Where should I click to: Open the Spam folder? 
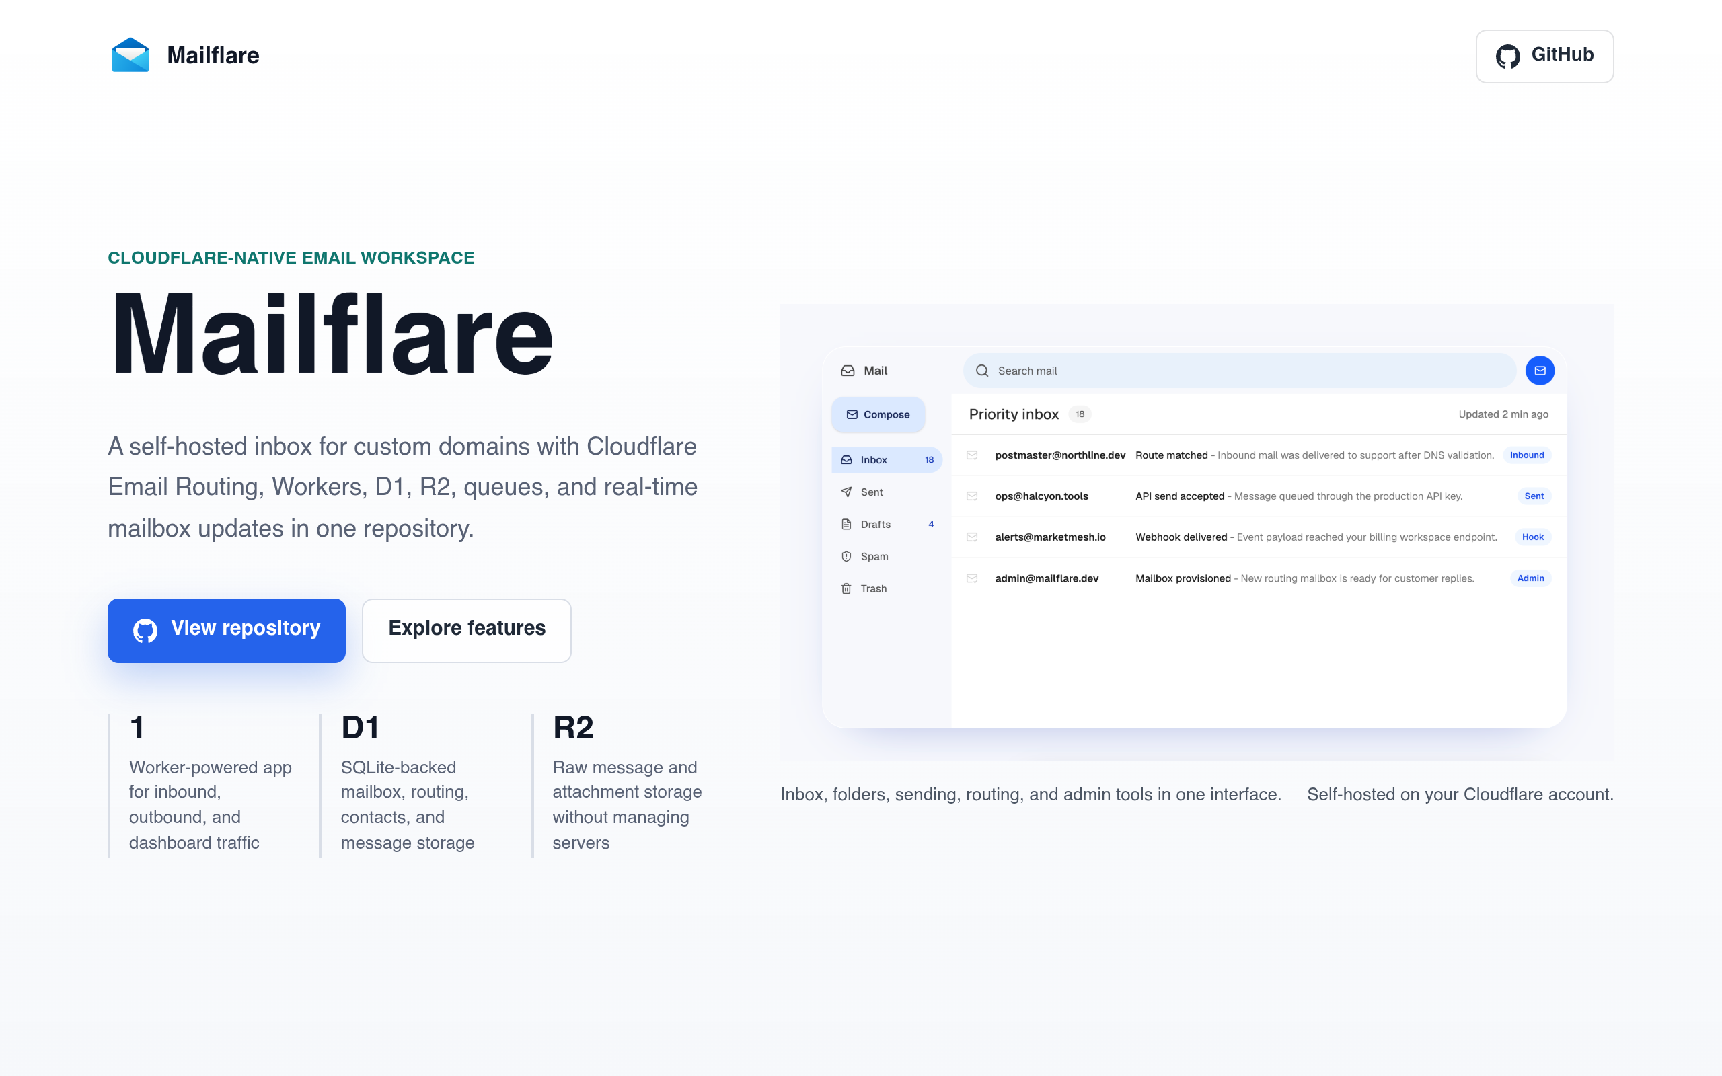point(887,557)
